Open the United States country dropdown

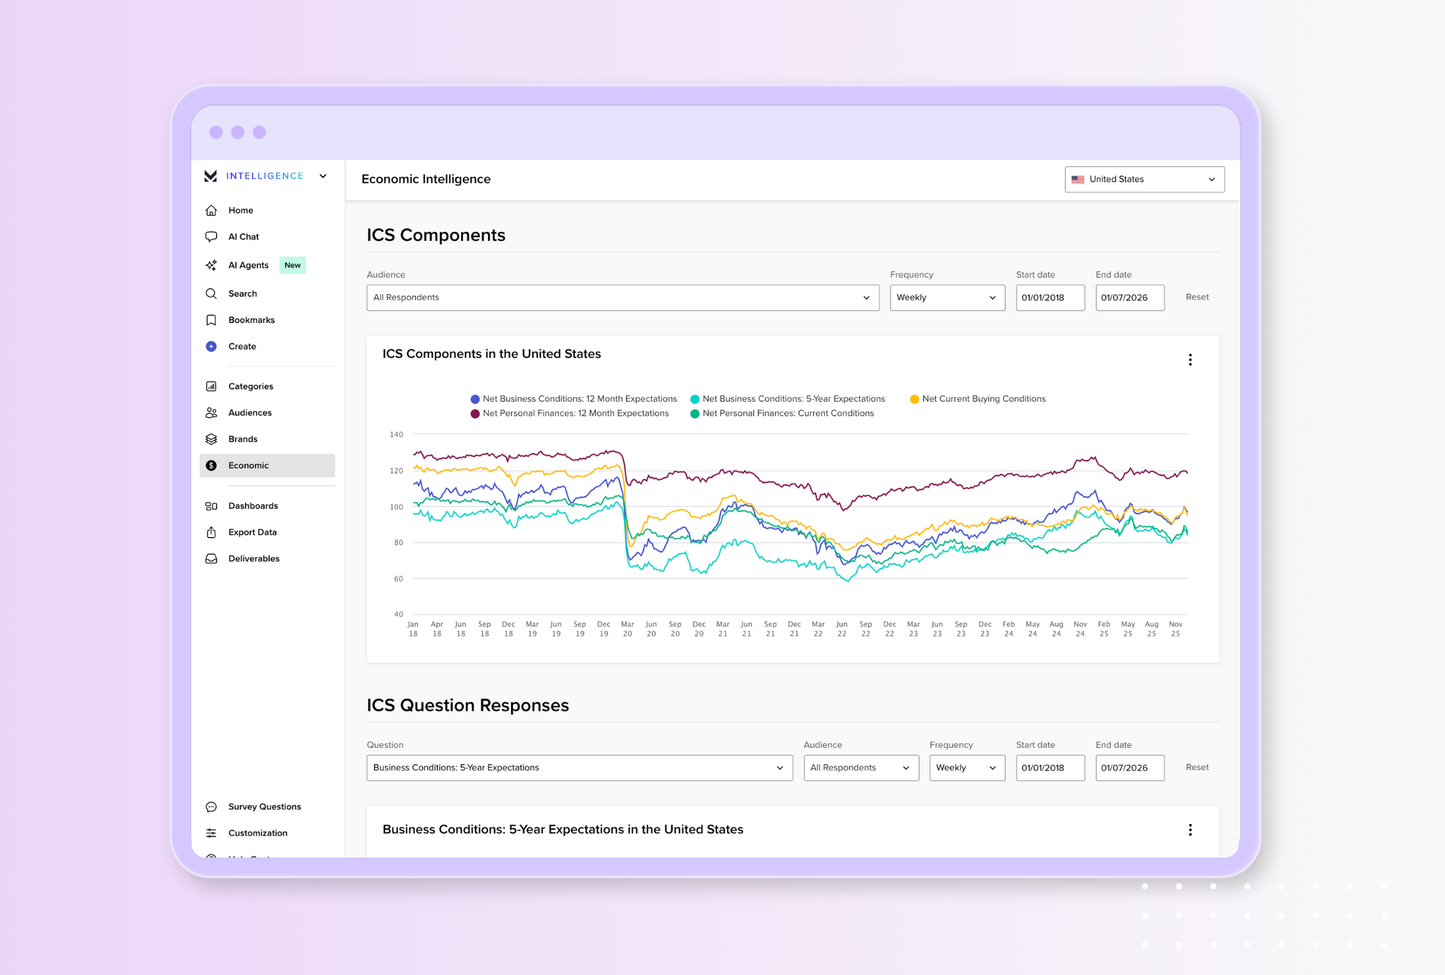(x=1144, y=179)
